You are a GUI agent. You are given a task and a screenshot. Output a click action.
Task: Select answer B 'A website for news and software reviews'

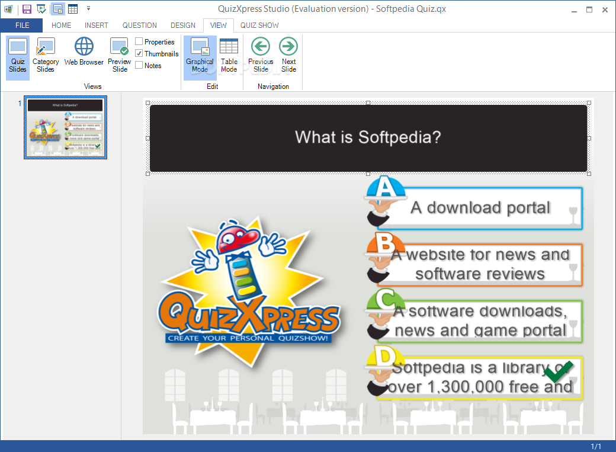pyautogui.click(x=480, y=265)
